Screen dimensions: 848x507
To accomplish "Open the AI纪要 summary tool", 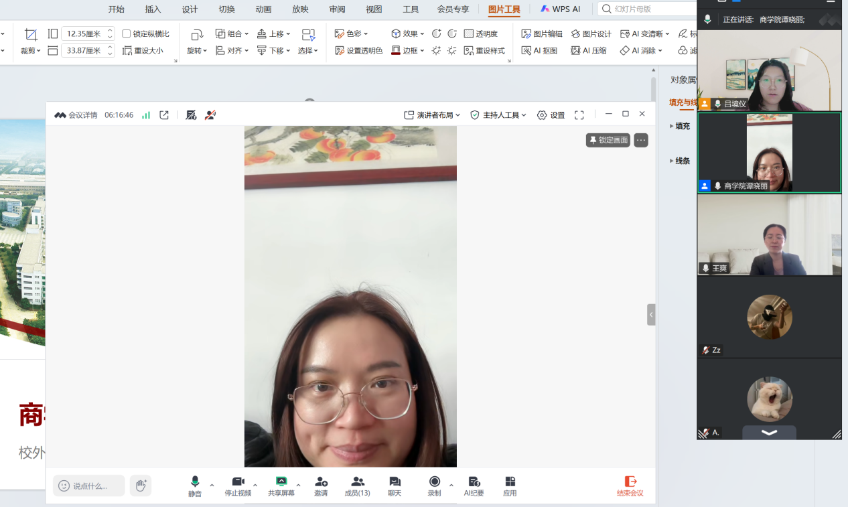I will point(474,485).
